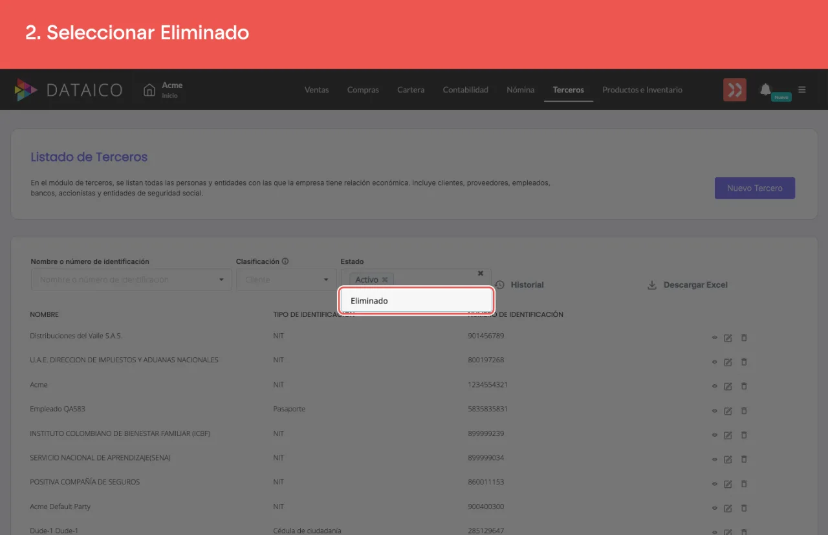Viewport: 828px width, 535px height.
Task: Delete Distribuciones del Valle S.A.S. entry
Action: (744, 337)
